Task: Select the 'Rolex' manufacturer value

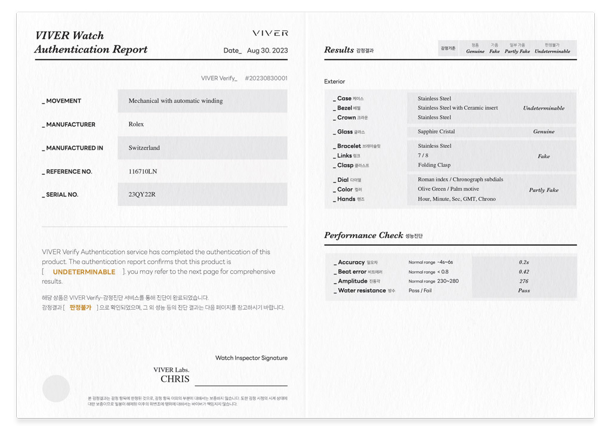Action: (x=136, y=124)
